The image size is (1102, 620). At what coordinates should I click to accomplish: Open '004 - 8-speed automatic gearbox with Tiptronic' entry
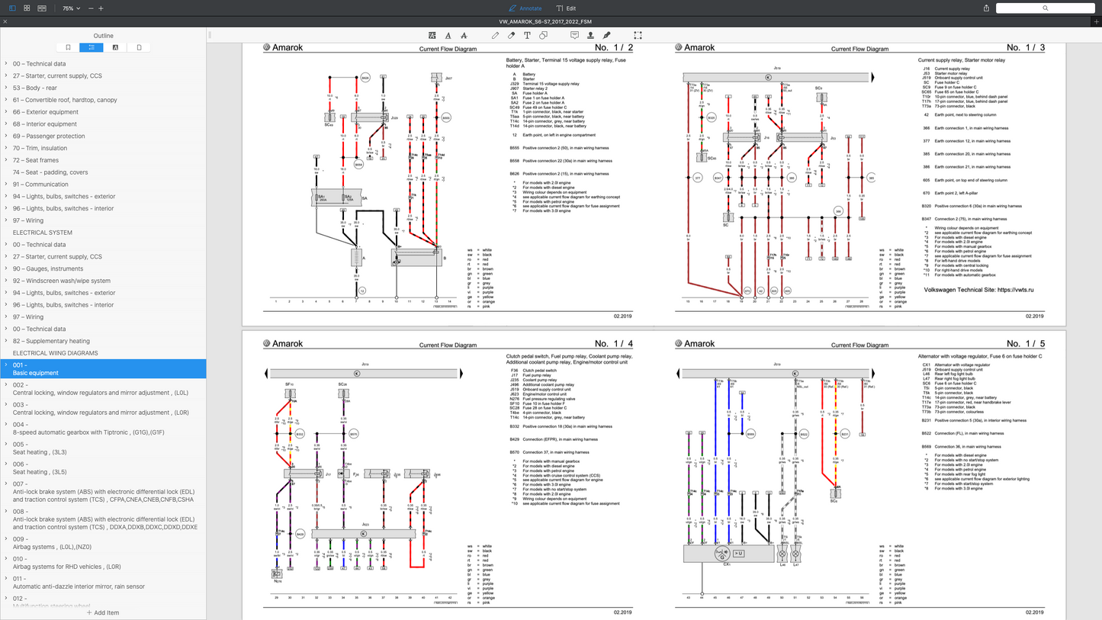(x=88, y=429)
